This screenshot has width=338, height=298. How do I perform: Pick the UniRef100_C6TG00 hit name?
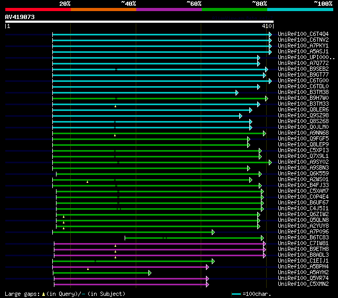tap(303, 81)
